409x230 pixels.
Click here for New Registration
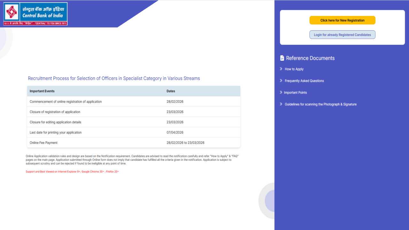342,20
